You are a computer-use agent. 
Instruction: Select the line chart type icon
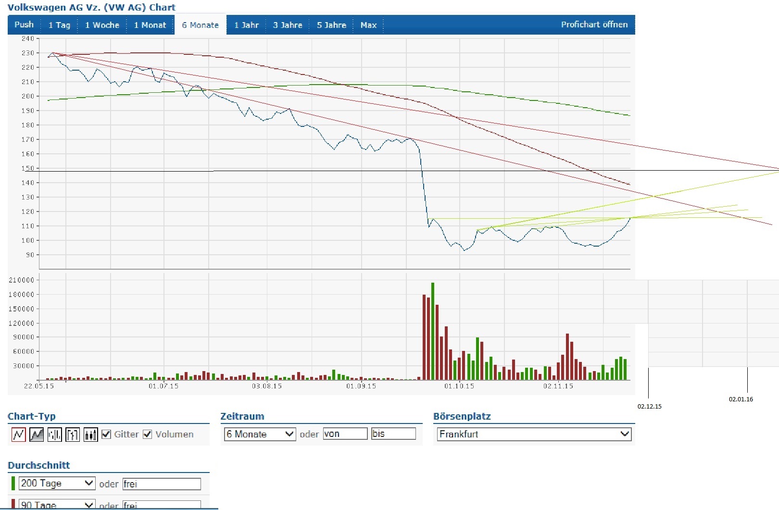point(19,435)
